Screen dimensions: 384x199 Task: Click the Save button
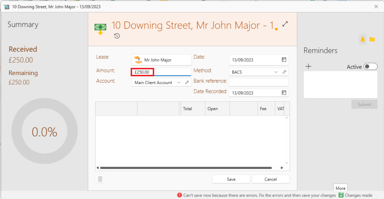click(231, 179)
